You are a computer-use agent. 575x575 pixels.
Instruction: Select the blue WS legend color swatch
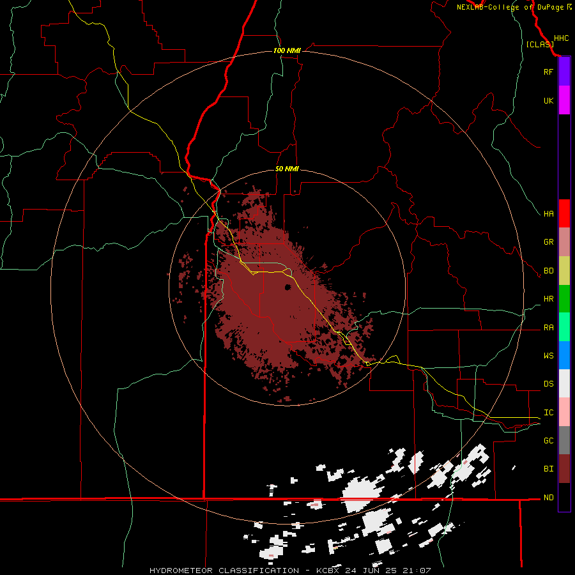(564, 355)
